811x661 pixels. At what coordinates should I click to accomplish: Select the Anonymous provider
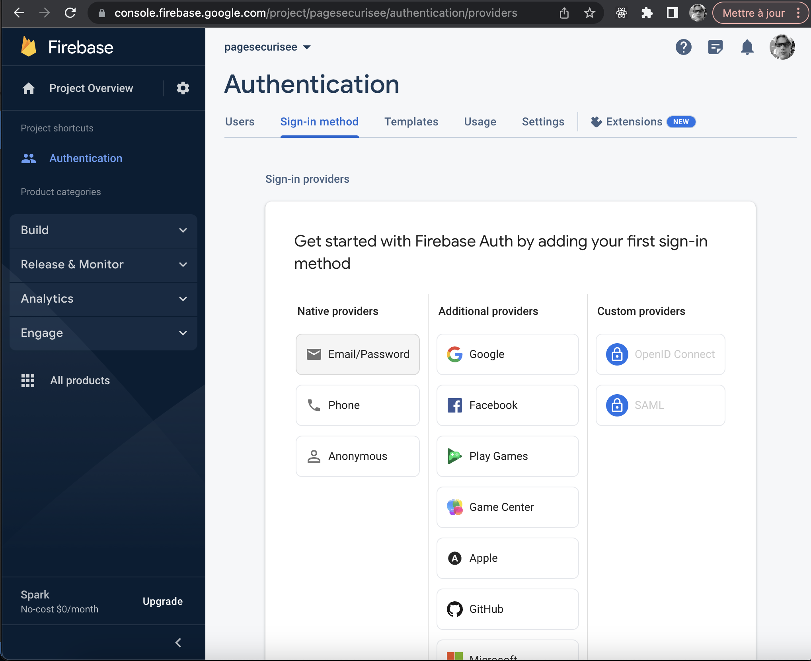[x=357, y=456]
